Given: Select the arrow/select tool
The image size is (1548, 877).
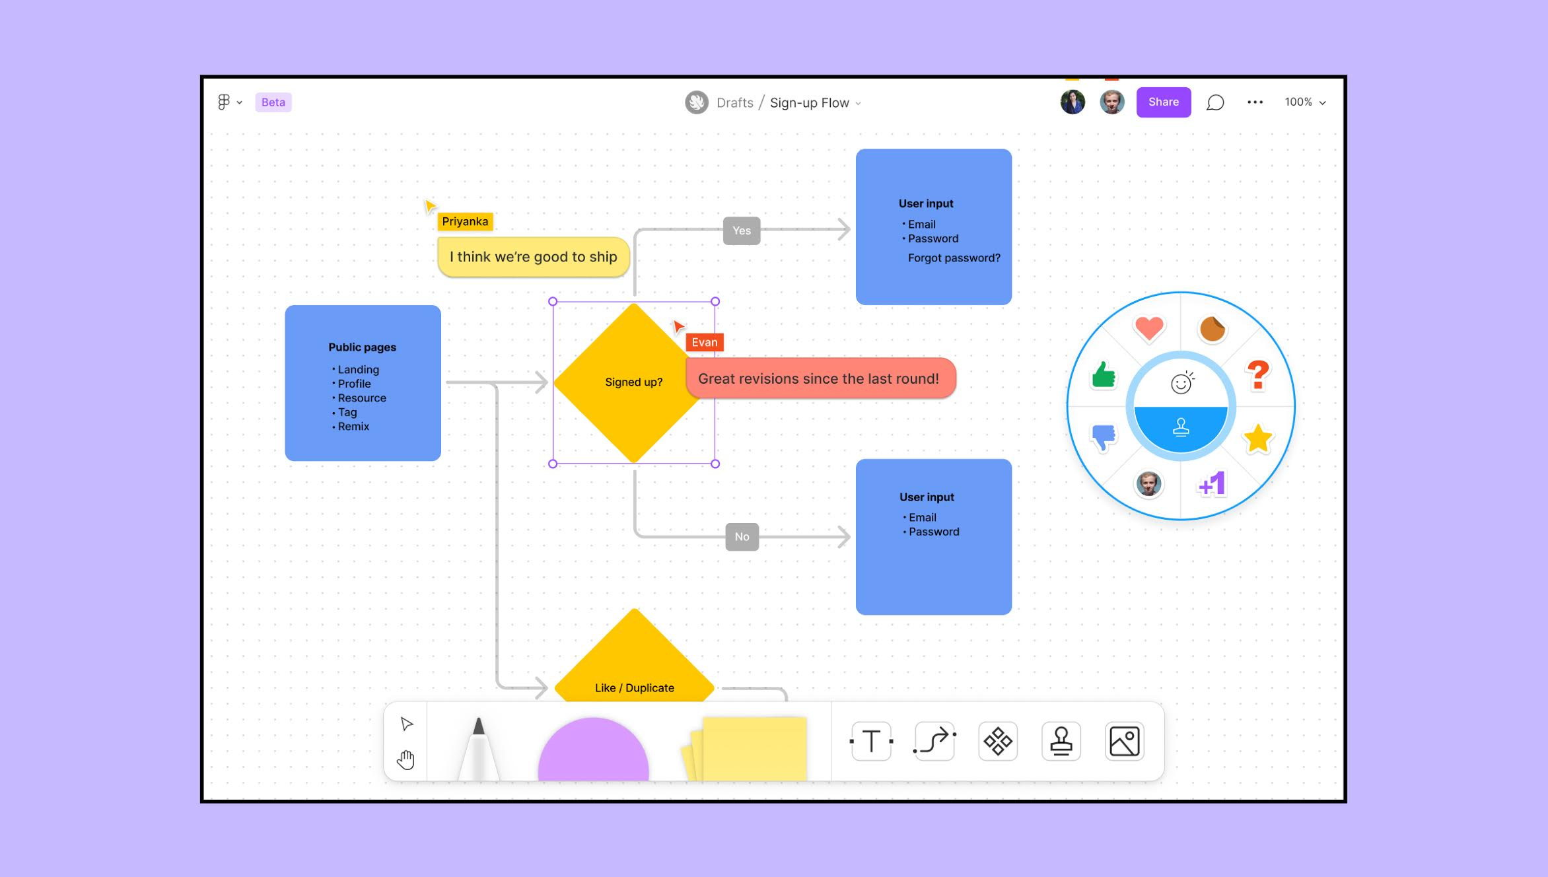Looking at the screenshot, I should click(407, 724).
